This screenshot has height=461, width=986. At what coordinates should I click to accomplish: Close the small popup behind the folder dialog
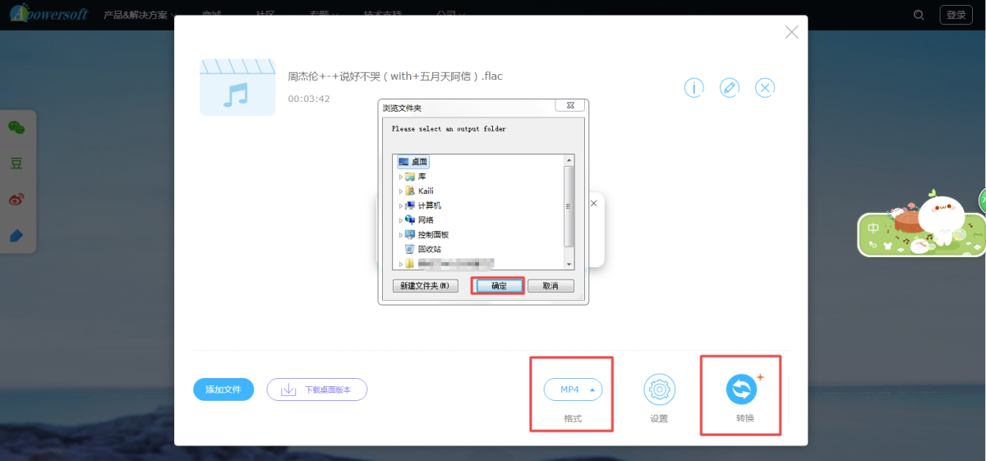(594, 202)
